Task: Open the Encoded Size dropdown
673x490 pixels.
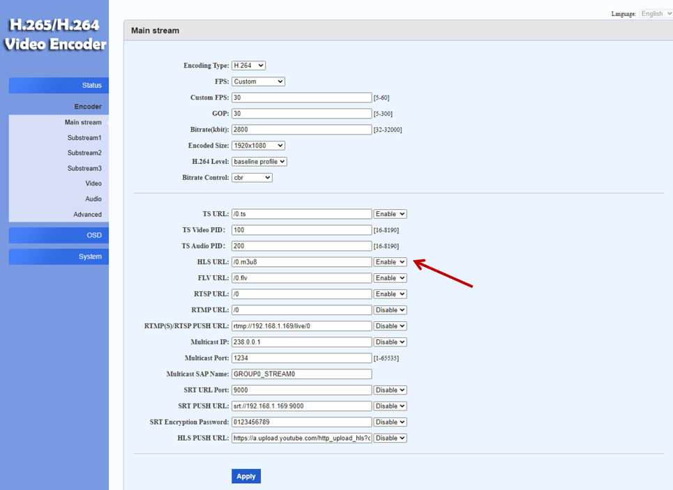Action: coord(258,146)
